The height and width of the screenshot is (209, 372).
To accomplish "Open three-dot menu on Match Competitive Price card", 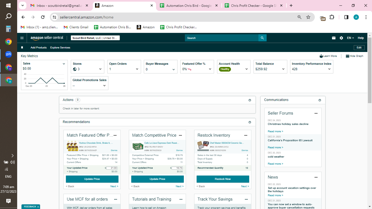I will coord(181,135).
